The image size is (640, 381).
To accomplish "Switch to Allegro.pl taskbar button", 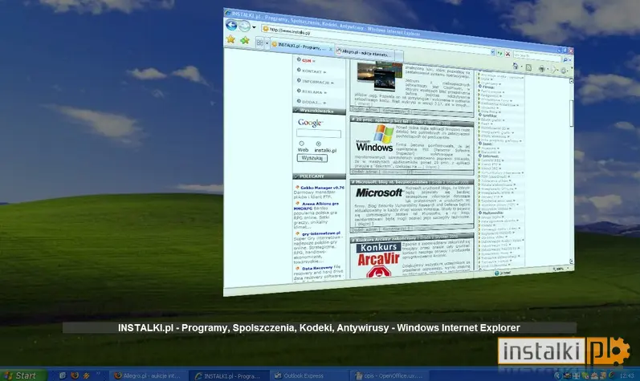I will coord(149,375).
